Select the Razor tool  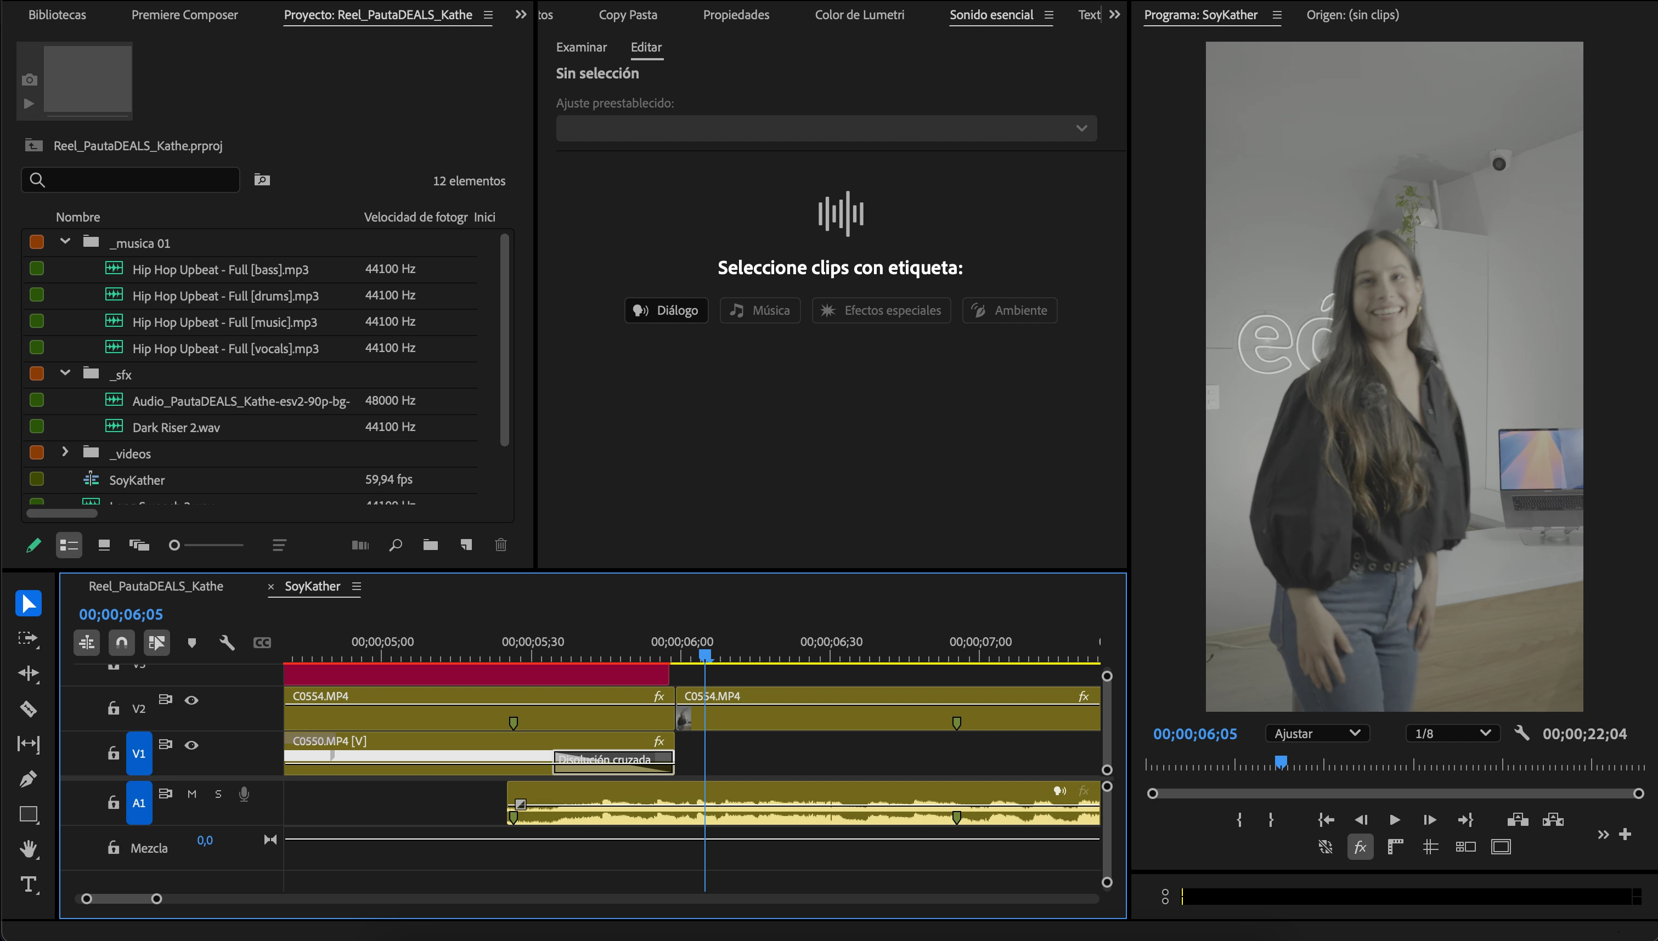tap(28, 709)
